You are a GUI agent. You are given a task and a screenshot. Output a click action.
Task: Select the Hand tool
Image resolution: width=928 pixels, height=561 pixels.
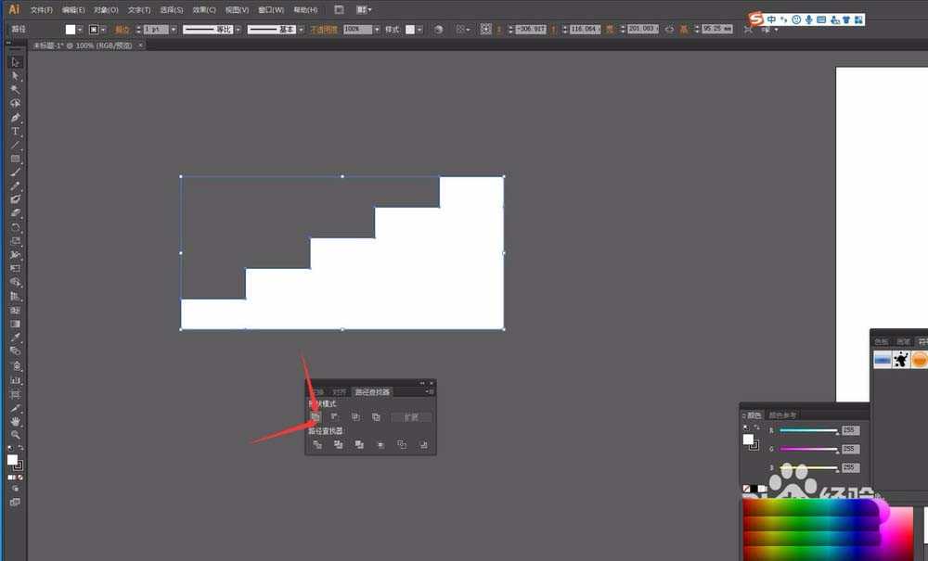[16, 421]
